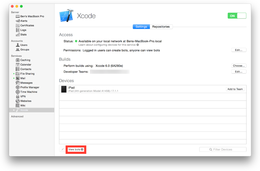Open the Contacts service icon
Viewport: 260px width, 171px height.
[17, 69]
